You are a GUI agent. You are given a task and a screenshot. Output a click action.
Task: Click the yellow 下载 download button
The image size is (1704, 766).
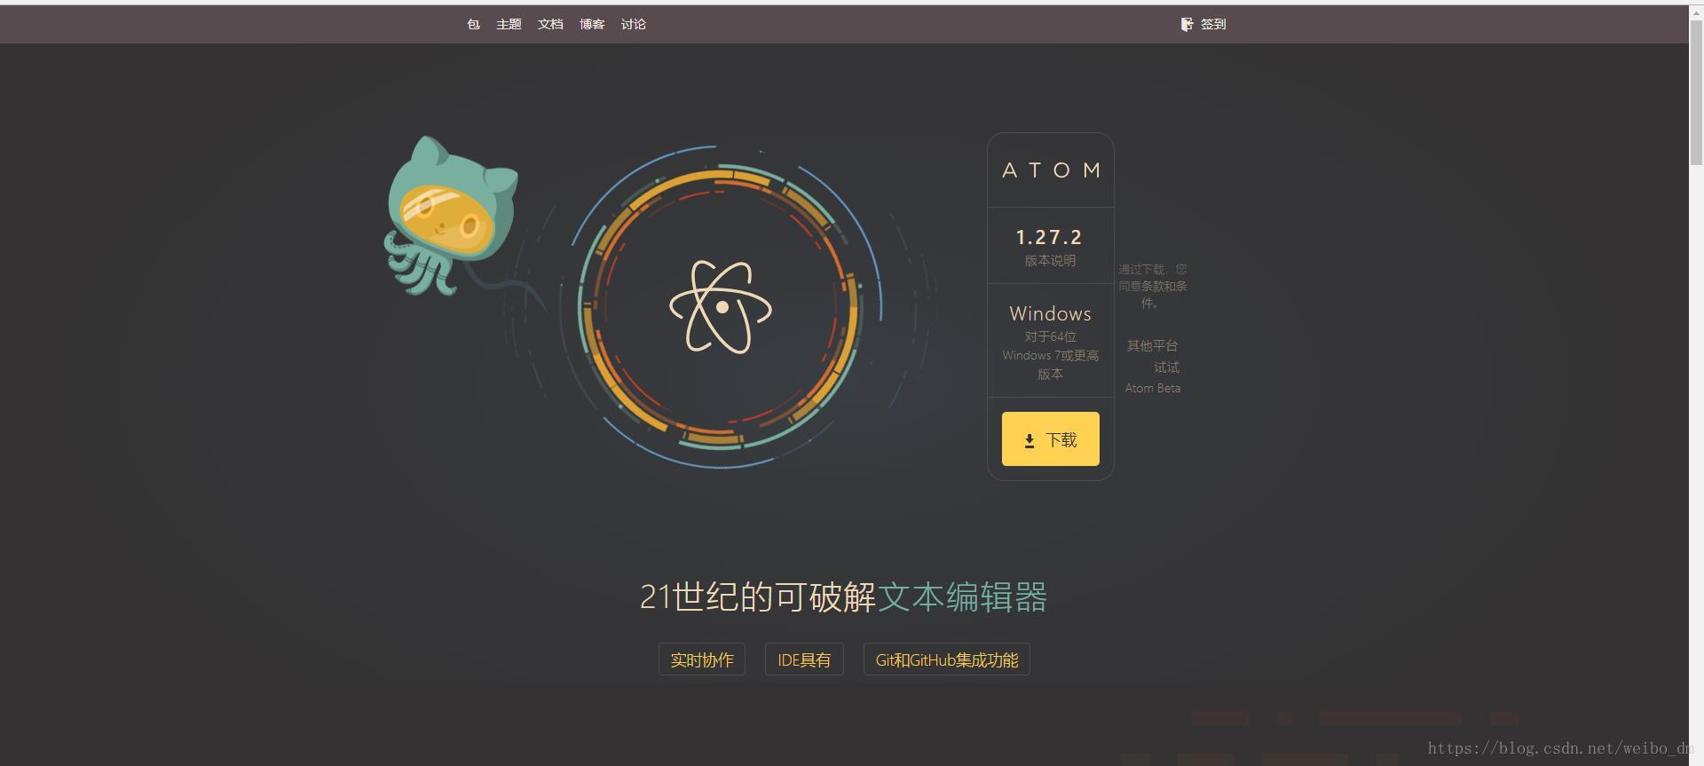1050,438
